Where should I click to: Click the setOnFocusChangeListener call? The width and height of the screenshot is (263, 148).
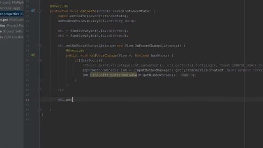click(x=90, y=46)
